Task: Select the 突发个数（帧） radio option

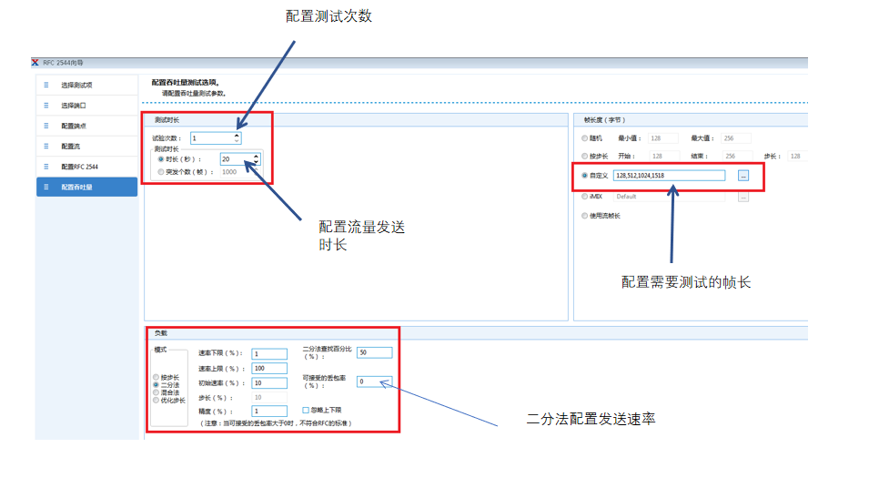Action: (161, 172)
